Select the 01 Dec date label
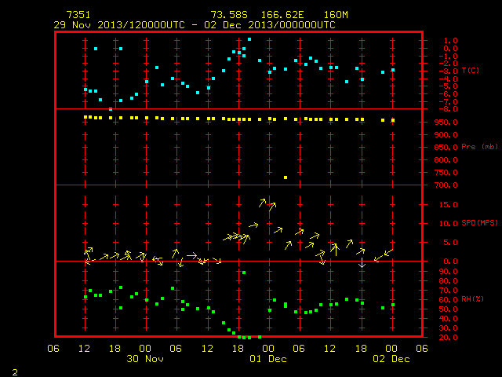 [268, 359]
